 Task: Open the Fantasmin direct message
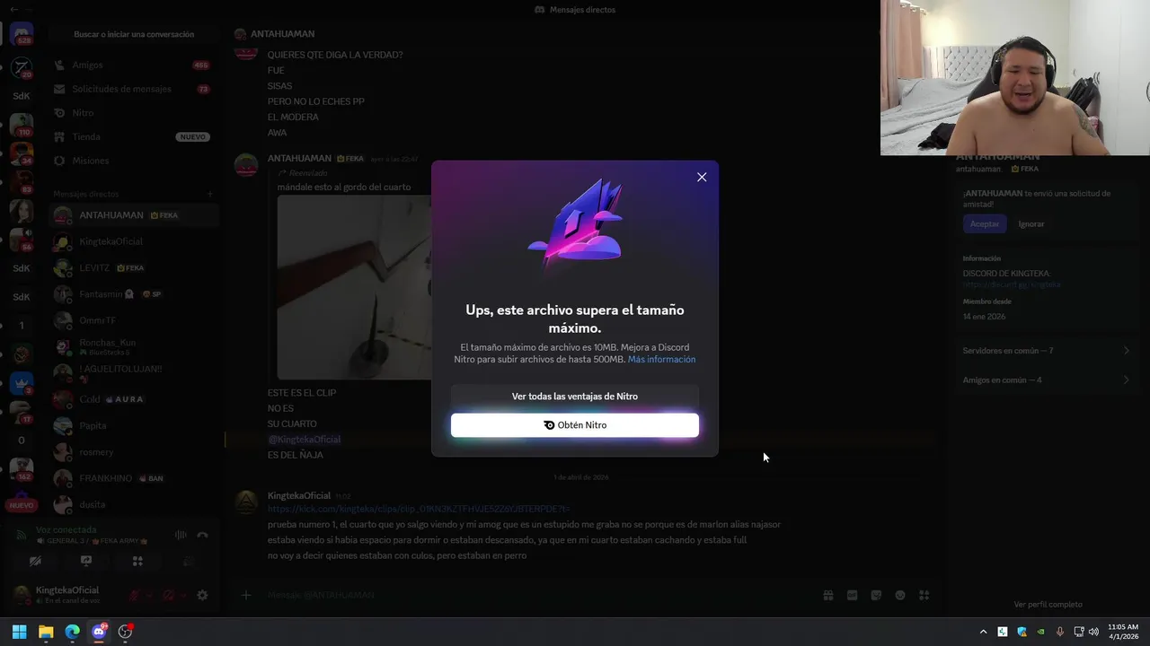[x=135, y=294]
